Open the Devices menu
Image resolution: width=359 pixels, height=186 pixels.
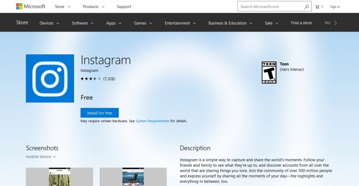(49, 23)
